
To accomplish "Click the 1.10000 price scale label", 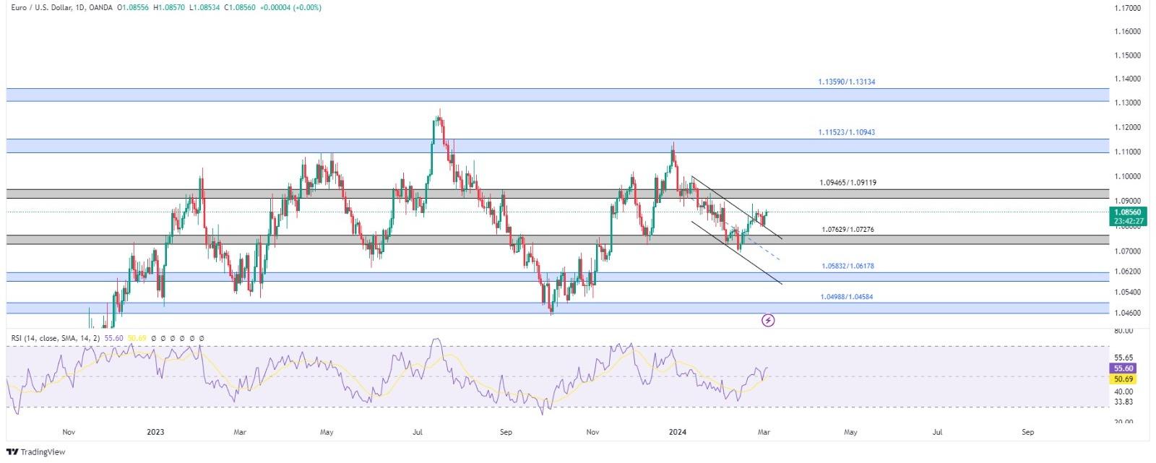I will tap(1128, 176).
